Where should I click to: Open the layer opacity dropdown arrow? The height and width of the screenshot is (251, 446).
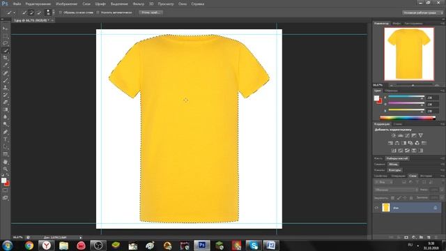[442, 190]
